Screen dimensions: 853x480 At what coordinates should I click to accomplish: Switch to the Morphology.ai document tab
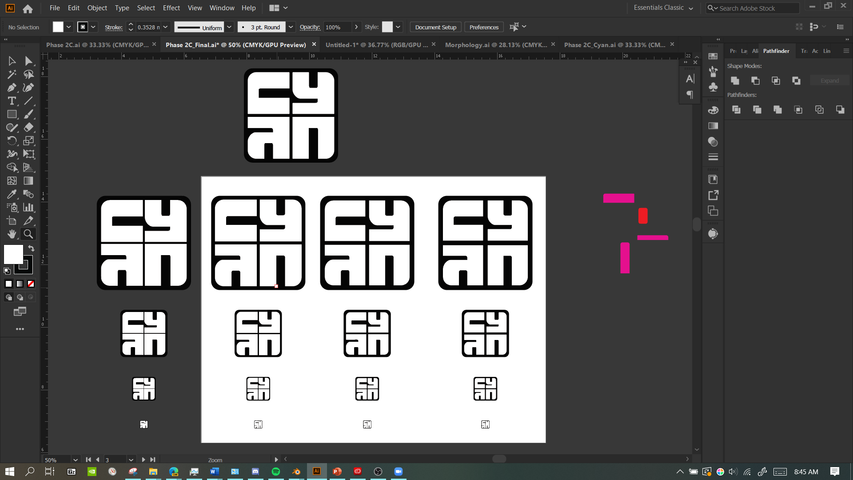495,45
